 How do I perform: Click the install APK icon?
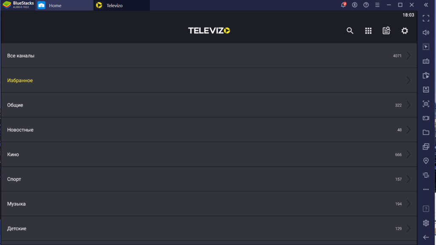426,89
